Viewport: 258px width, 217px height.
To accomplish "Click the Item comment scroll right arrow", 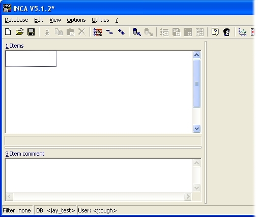I will coord(188,196).
